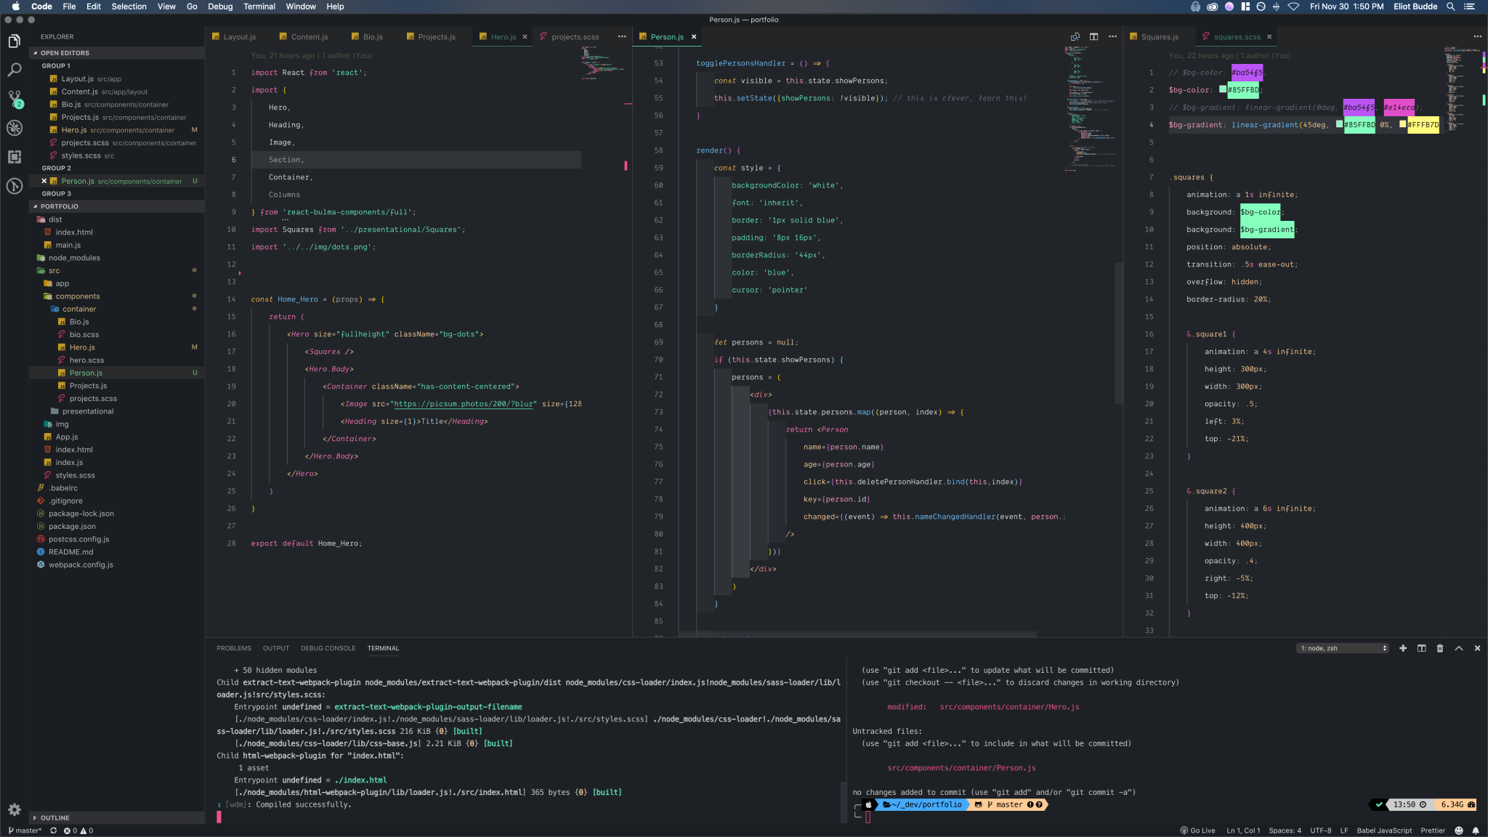Switch to the DEBUG CONSOLE panel tab

pyautogui.click(x=328, y=648)
